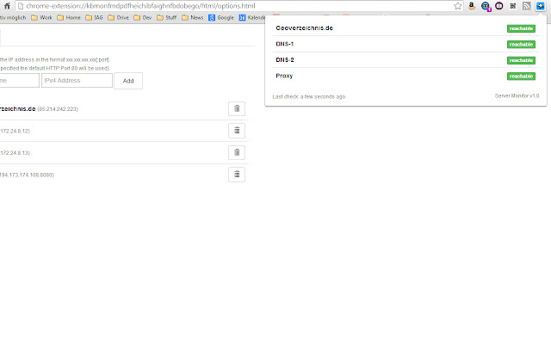The image size is (551, 344).
Task: Bookmark this page with the star icon
Action: [x=457, y=6]
